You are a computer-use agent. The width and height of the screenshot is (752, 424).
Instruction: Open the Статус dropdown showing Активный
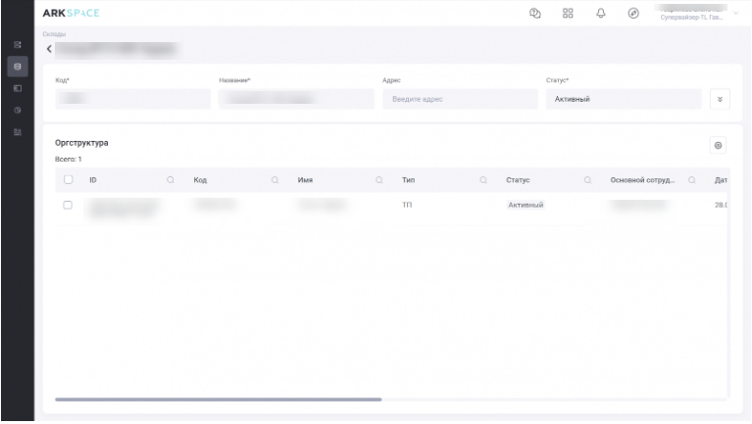(x=623, y=99)
